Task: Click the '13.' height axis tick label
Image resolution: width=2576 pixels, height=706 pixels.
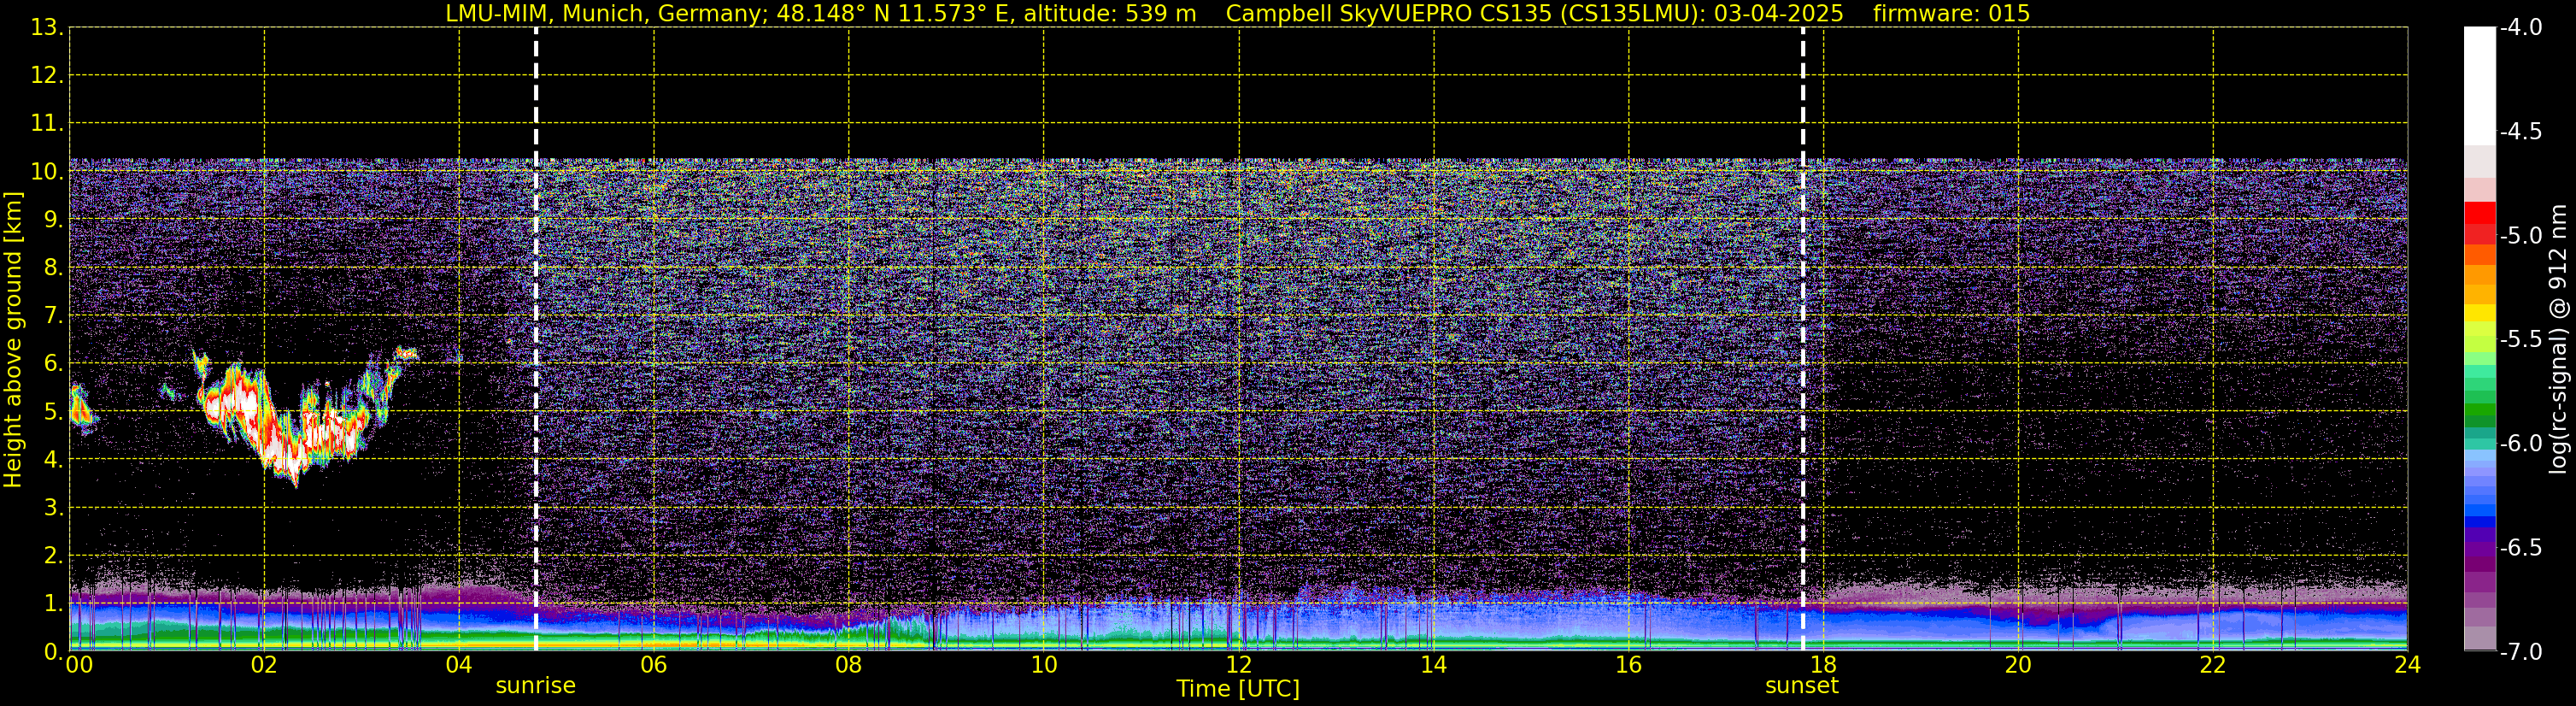Action: [x=47, y=28]
